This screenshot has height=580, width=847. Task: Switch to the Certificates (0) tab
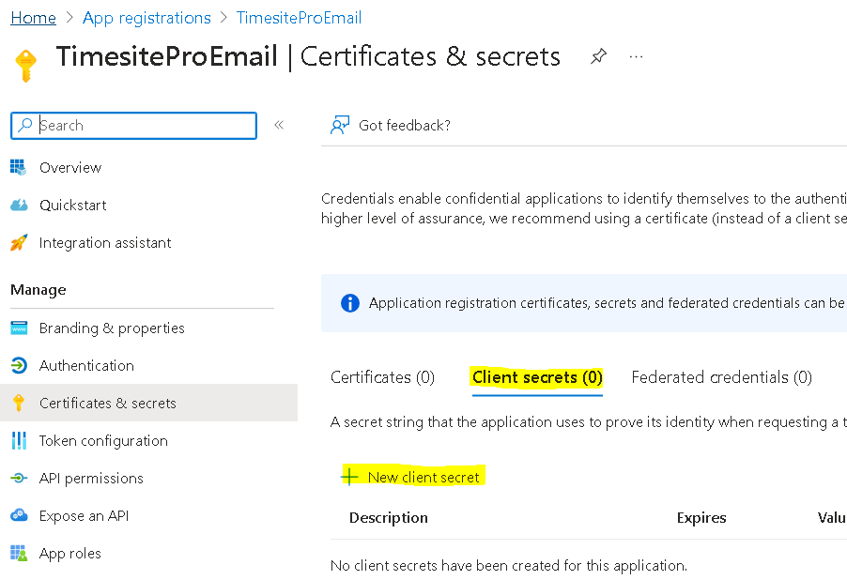pyautogui.click(x=382, y=377)
